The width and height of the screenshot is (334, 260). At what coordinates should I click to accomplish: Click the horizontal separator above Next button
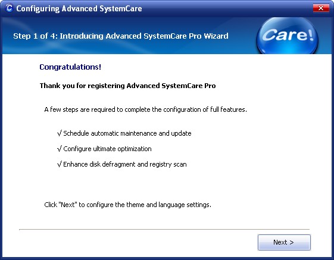[164, 230]
